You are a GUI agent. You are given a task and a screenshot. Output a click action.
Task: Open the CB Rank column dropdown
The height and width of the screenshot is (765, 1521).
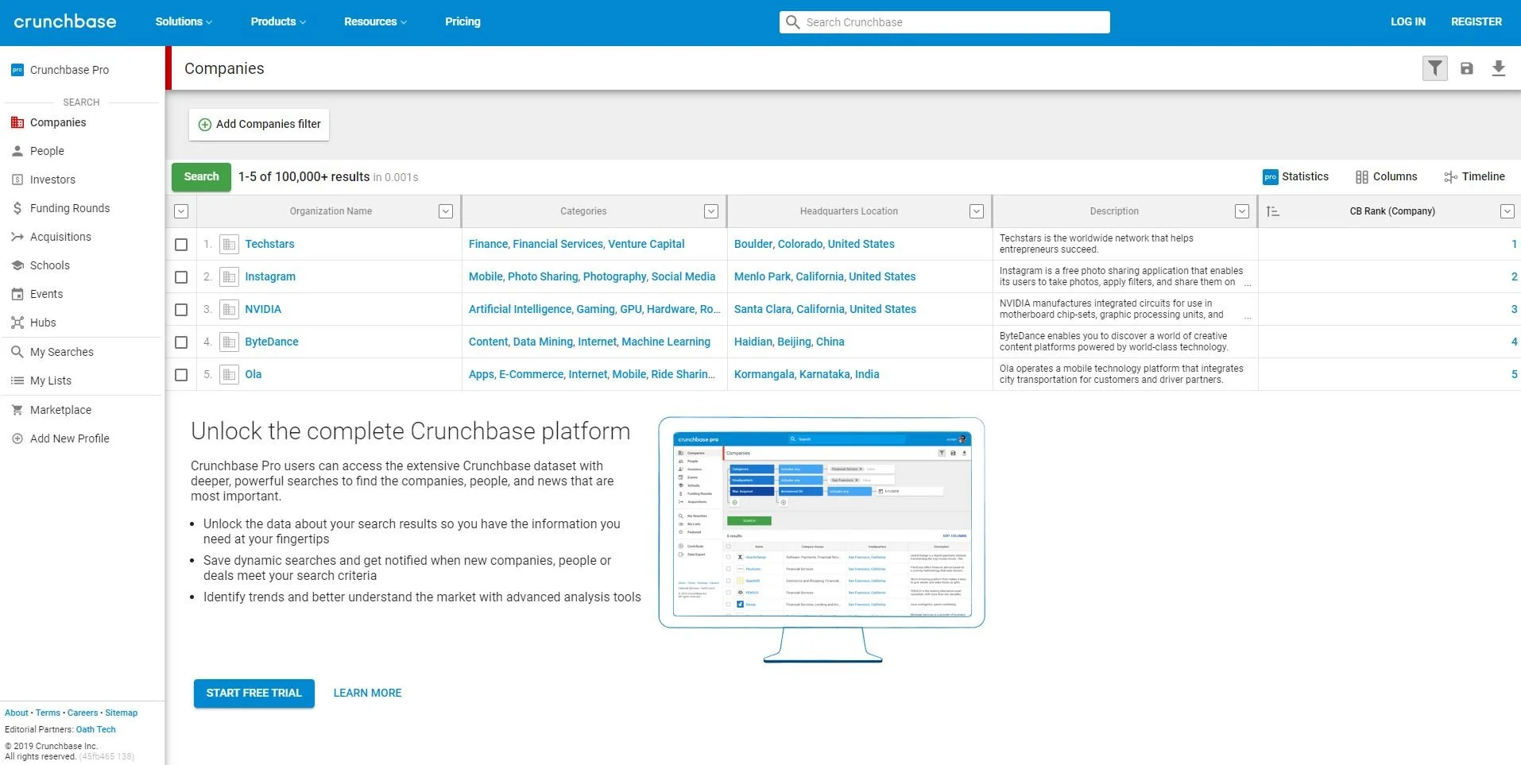tap(1507, 211)
